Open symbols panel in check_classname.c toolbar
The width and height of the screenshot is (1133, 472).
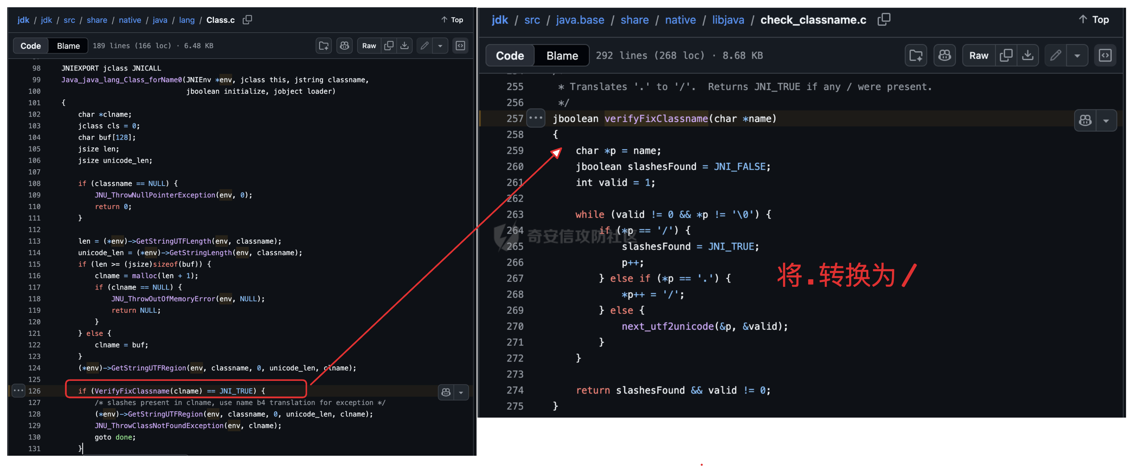click(1105, 56)
